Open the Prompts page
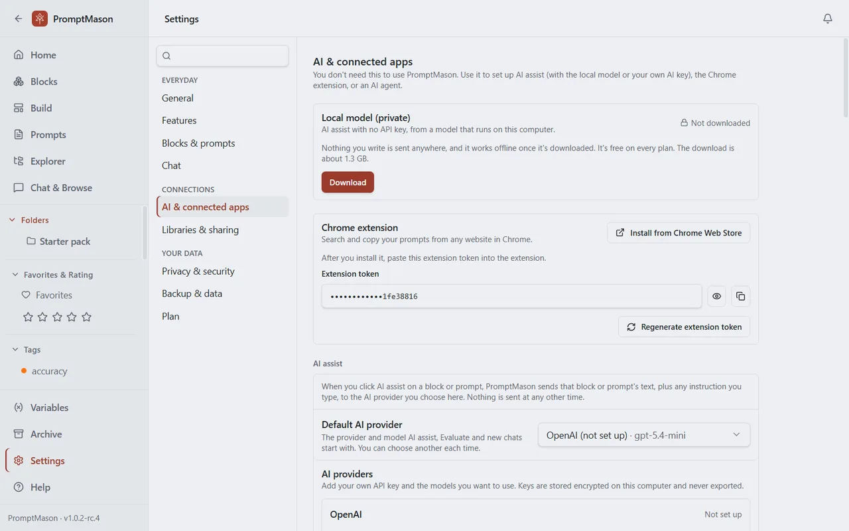This screenshot has height=531, width=849. tap(74, 135)
